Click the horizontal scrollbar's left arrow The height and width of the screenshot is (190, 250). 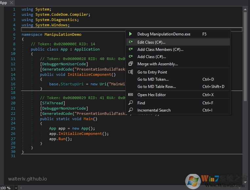tap(21, 188)
